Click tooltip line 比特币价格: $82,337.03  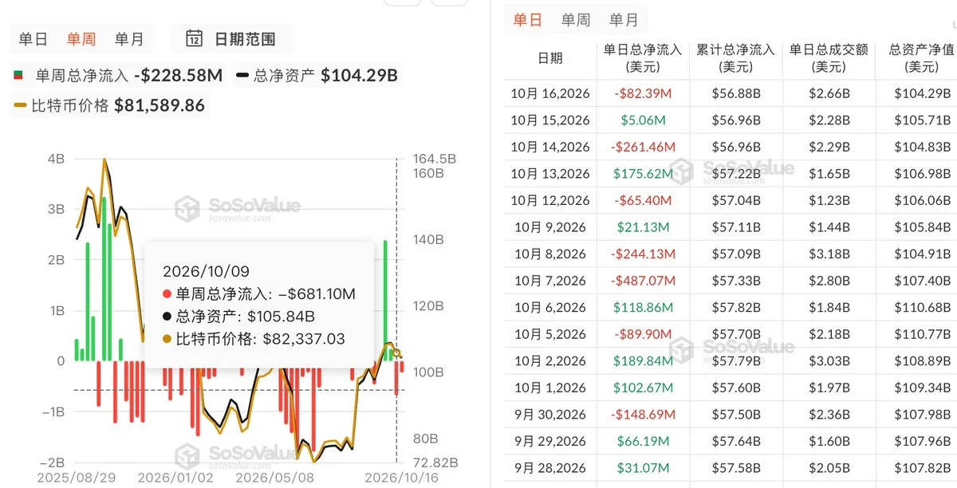254,339
